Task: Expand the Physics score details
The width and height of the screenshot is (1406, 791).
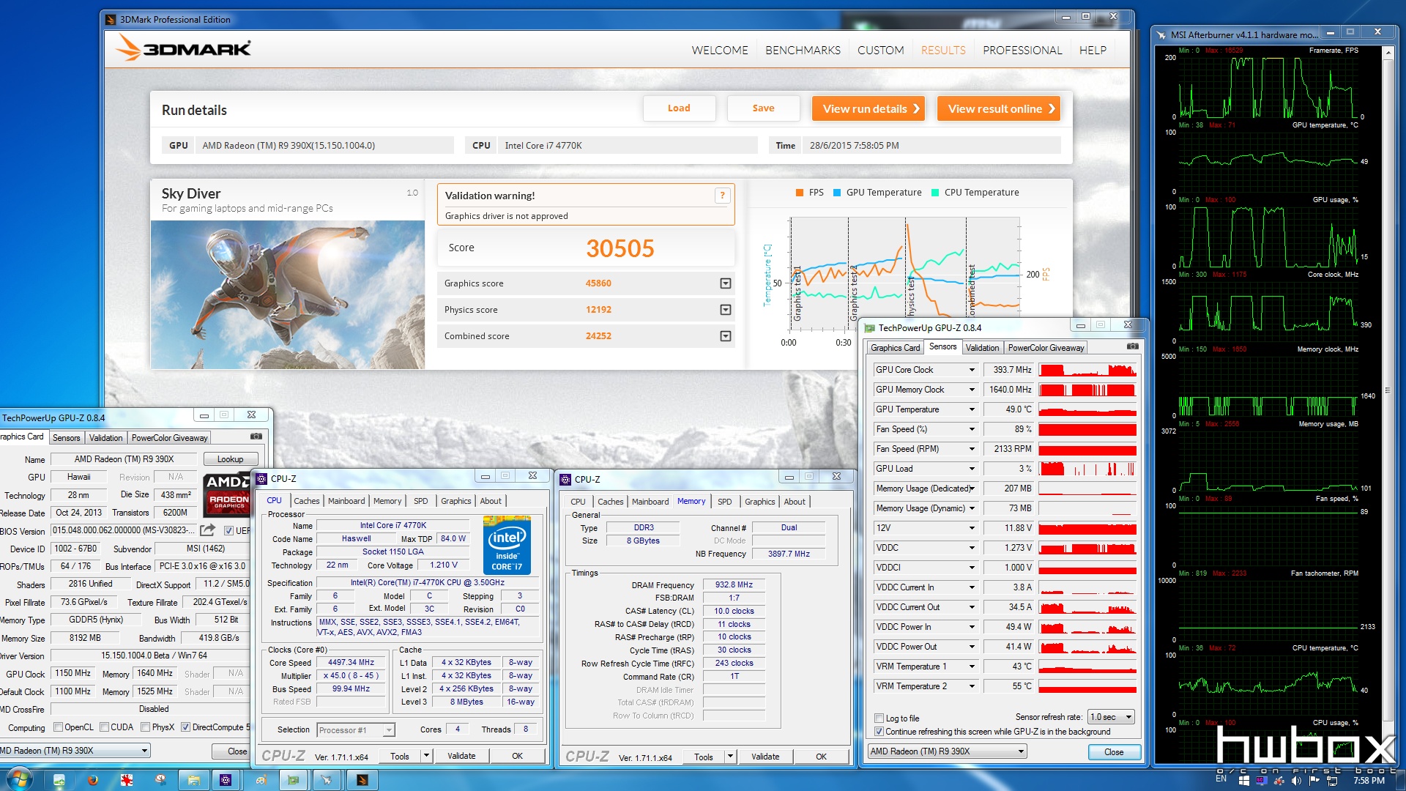Action: click(725, 310)
